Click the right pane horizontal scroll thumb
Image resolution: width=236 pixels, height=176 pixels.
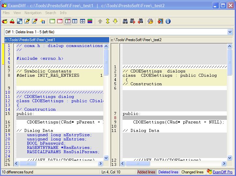pos(138,163)
